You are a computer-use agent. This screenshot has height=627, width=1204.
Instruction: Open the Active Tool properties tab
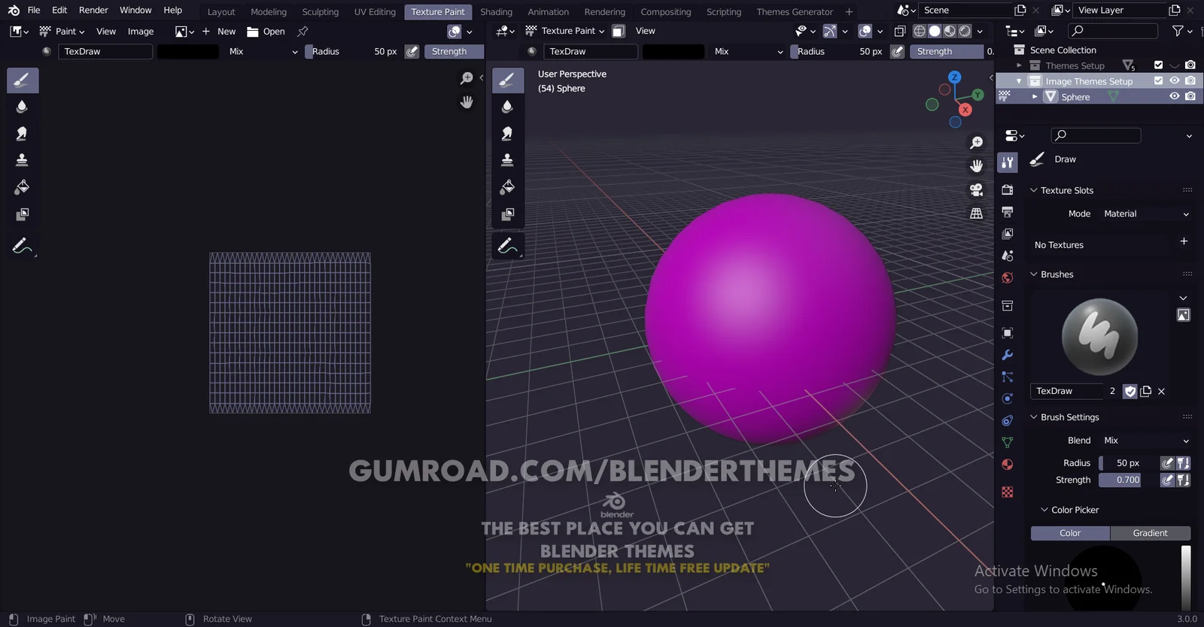(1008, 162)
